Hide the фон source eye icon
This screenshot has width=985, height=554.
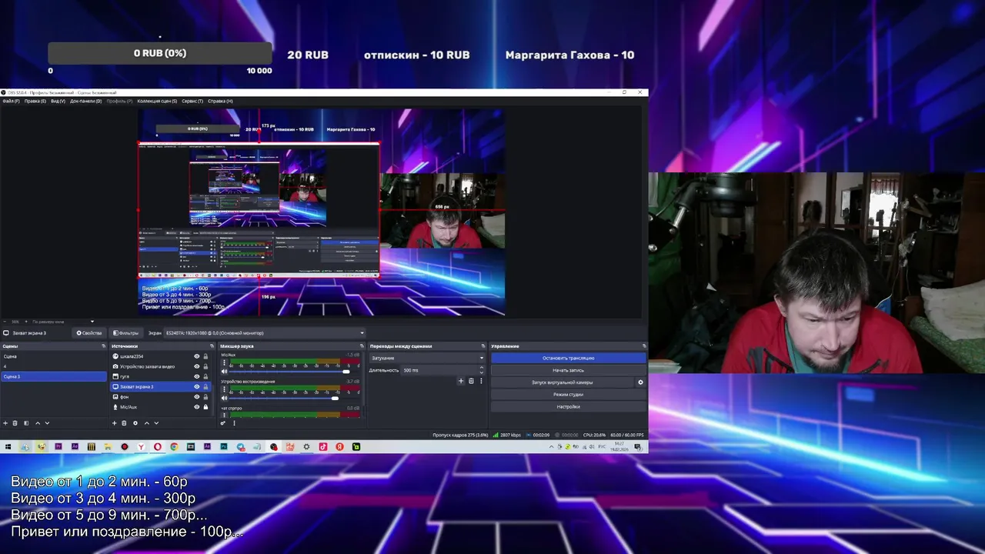pos(196,397)
